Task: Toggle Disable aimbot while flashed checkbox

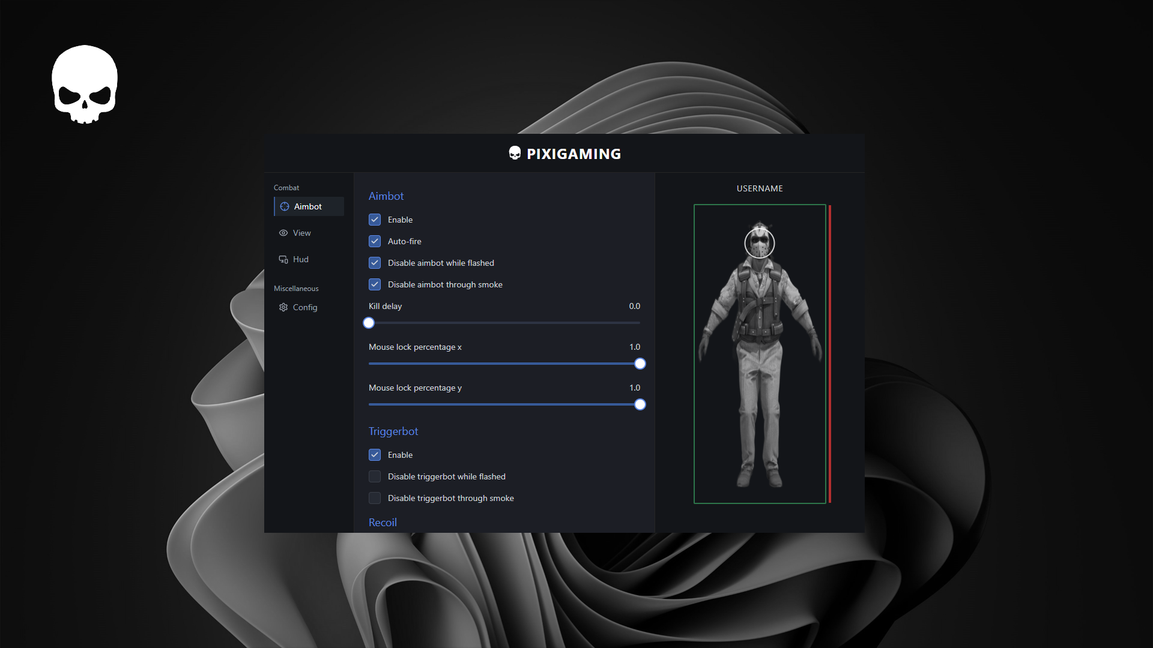Action: [375, 263]
